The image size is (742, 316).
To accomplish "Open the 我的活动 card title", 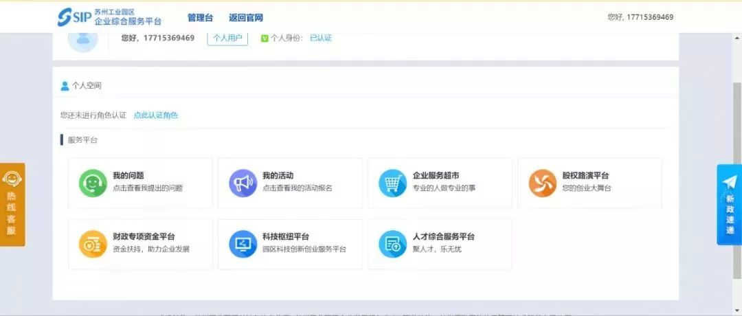I will (278, 176).
